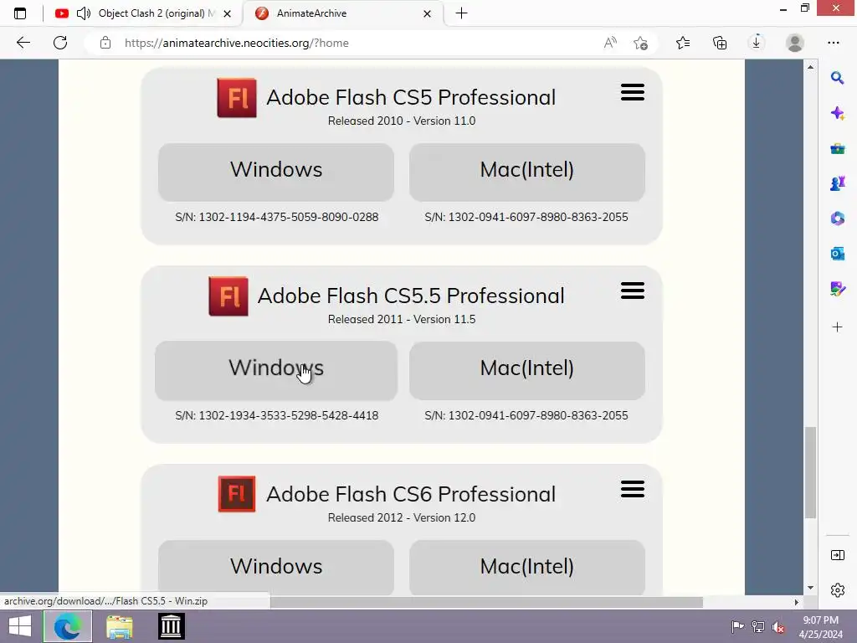This screenshot has width=857, height=643.
Task: Open File Explorer from the taskbar
Action: (119, 626)
